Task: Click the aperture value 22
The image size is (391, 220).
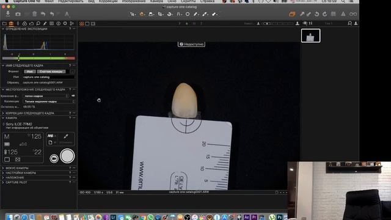Action: click(38, 152)
